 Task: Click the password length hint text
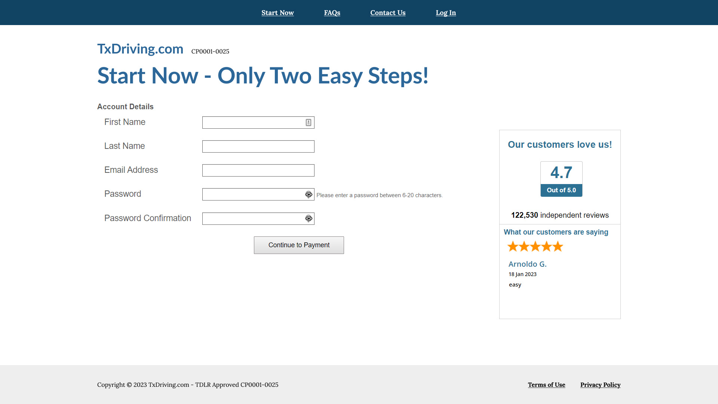click(x=380, y=195)
